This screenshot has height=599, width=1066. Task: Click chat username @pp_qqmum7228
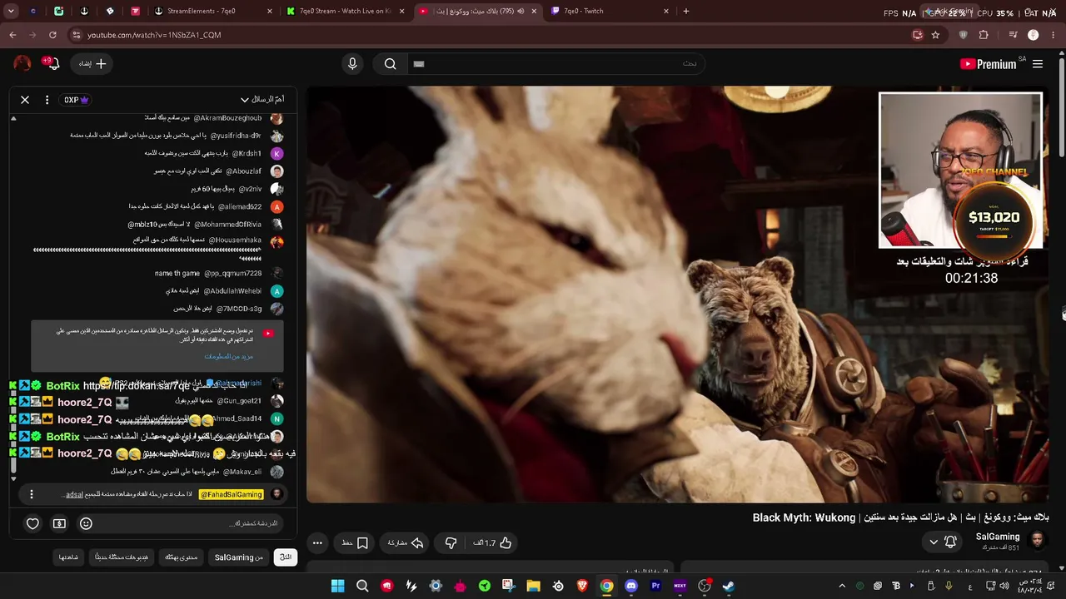coord(232,274)
